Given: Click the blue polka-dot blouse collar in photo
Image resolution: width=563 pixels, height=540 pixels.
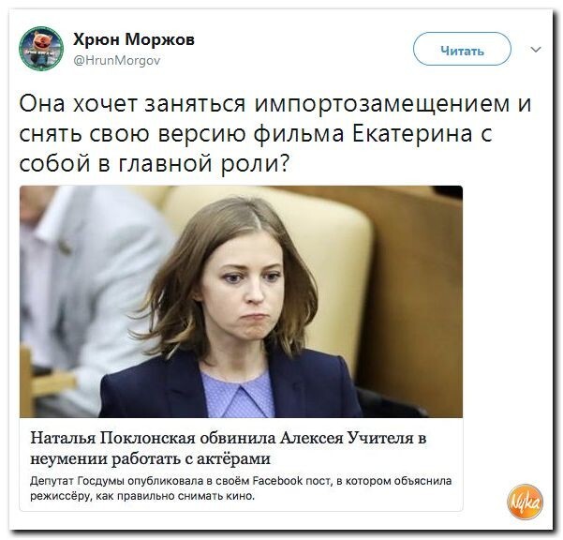Looking at the screenshot, I should tap(241, 394).
